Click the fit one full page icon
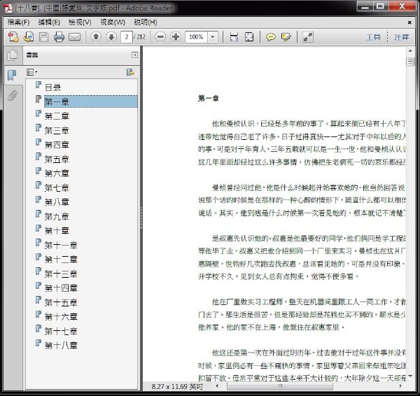The width and height of the screenshot is (420, 396). point(249,37)
